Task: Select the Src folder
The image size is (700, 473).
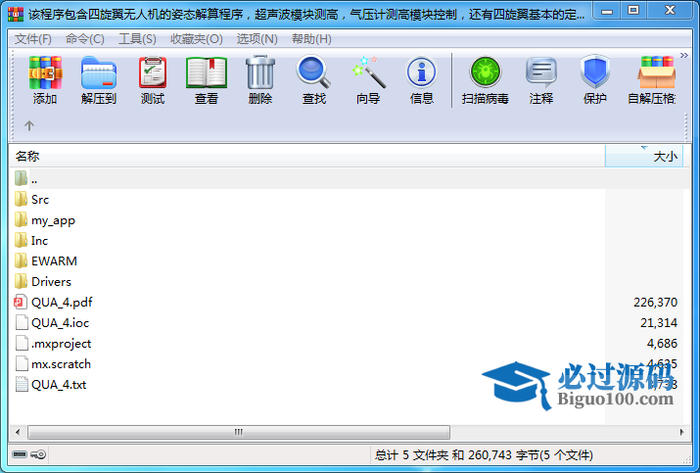Action: point(39,200)
